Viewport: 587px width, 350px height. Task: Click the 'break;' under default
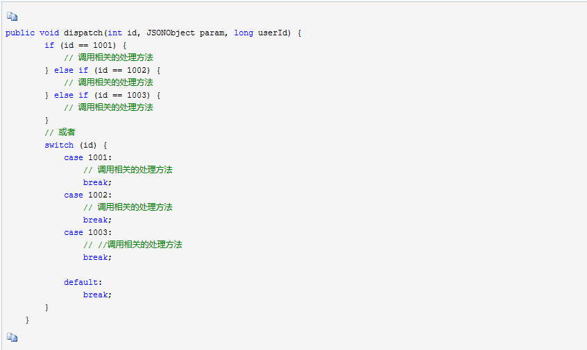click(x=97, y=295)
